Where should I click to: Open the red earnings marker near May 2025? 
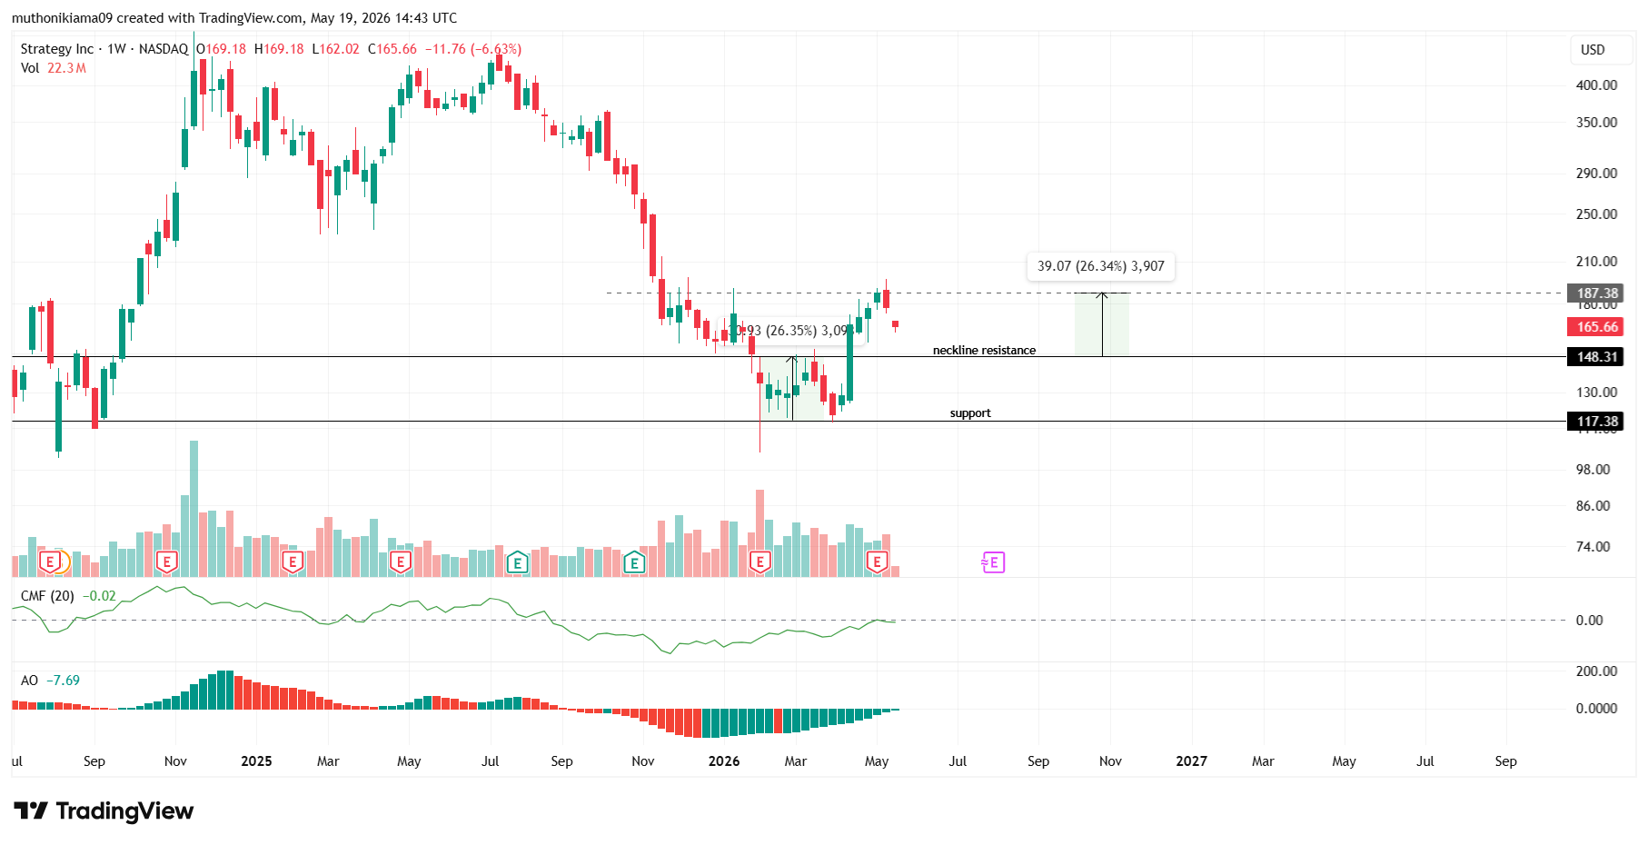[x=400, y=562]
